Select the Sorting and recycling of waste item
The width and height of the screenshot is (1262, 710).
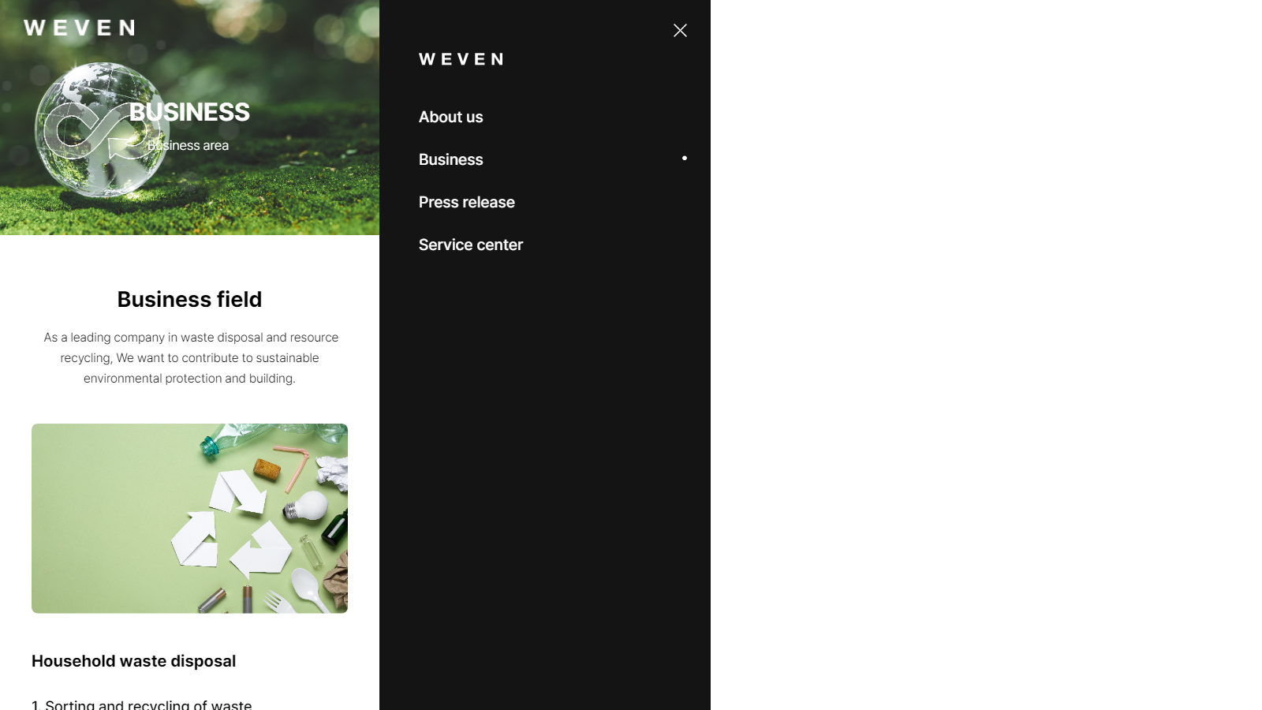tap(142, 704)
